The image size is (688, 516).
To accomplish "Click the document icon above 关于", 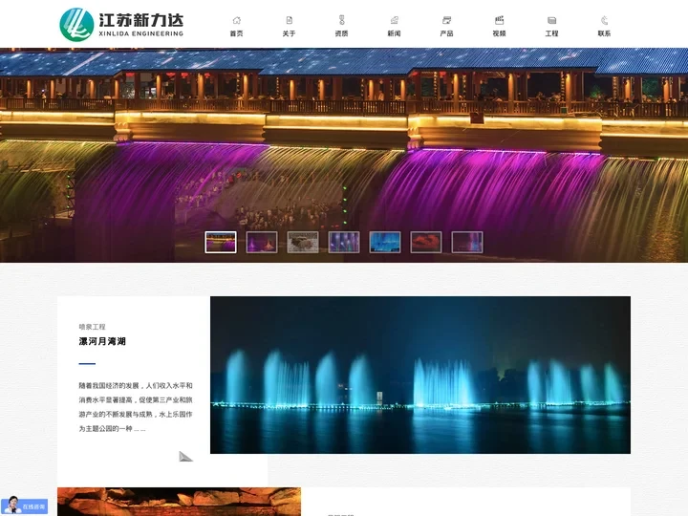I will (x=290, y=20).
